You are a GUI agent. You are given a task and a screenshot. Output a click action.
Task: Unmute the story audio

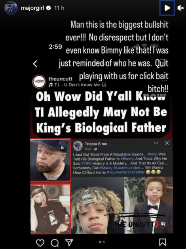(x=180, y=8)
